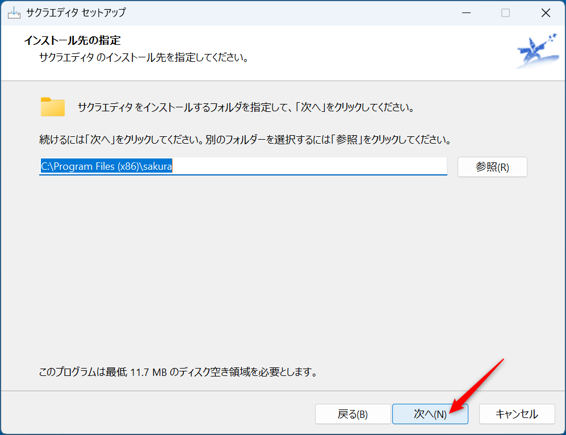Click the heading インストール先の指定

tap(72, 40)
